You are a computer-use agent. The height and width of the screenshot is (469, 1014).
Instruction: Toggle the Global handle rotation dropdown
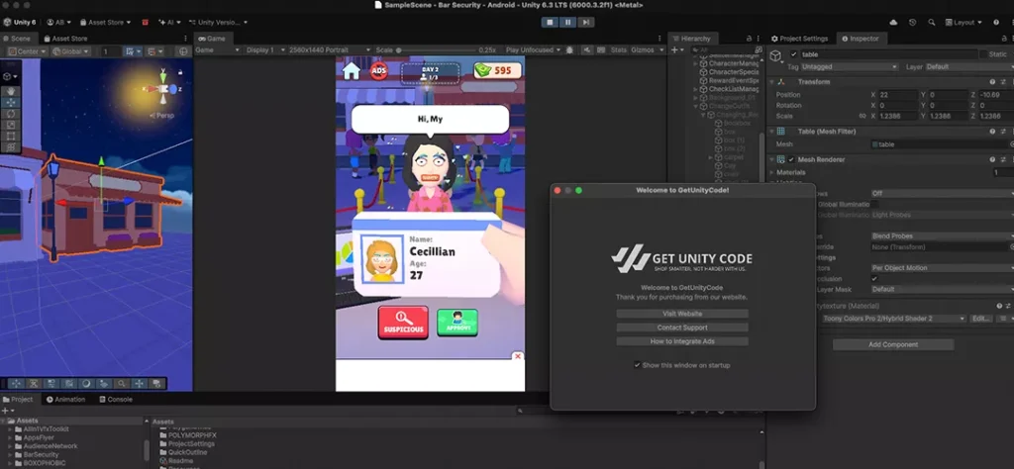(x=71, y=51)
